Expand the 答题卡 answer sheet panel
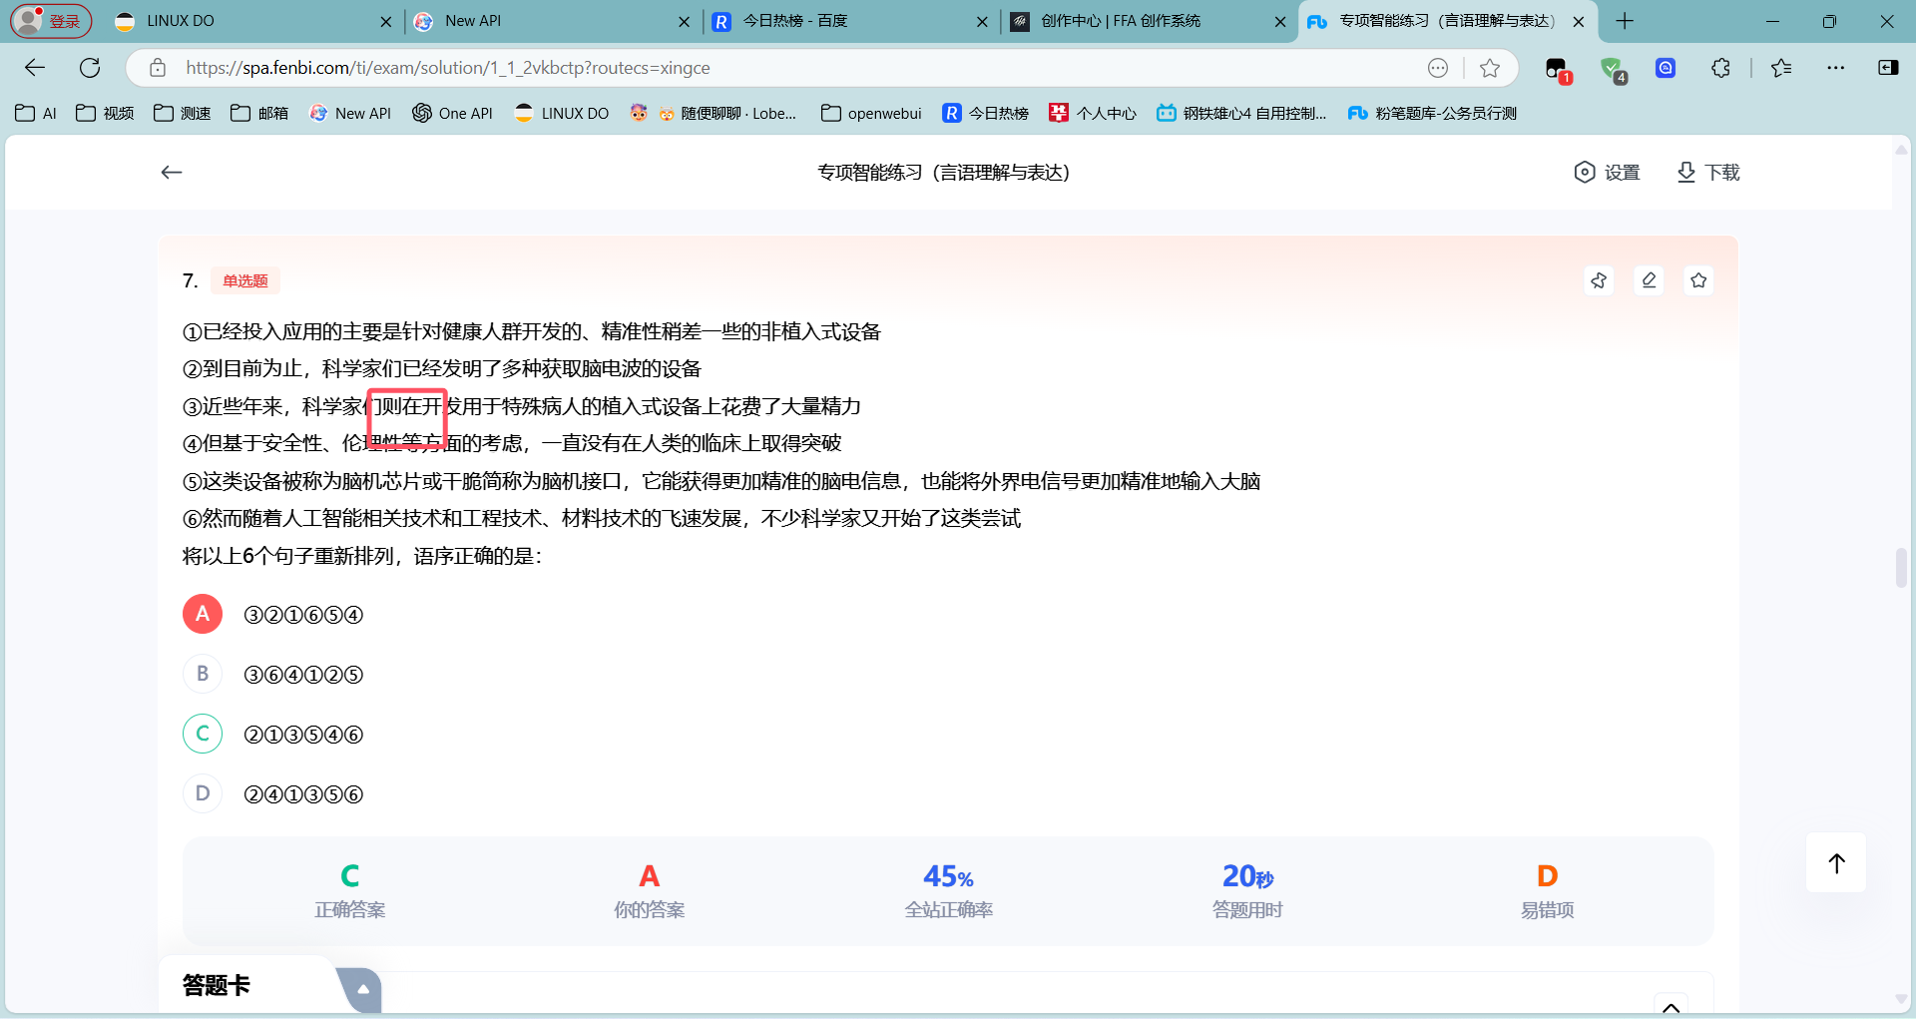Image resolution: width=1916 pixels, height=1019 pixels. [x=363, y=989]
